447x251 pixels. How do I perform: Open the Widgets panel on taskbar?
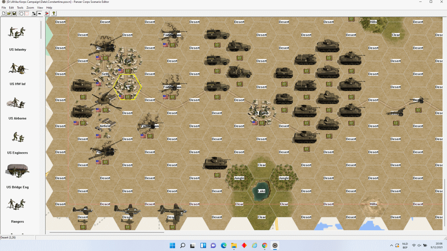pyautogui.click(x=203, y=246)
